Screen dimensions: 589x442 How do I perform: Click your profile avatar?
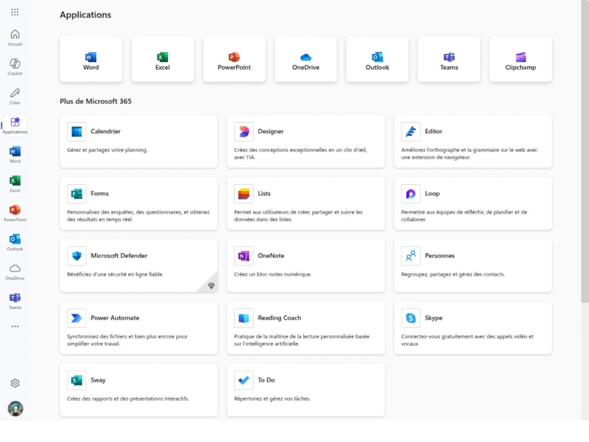[x=15, y=409]
